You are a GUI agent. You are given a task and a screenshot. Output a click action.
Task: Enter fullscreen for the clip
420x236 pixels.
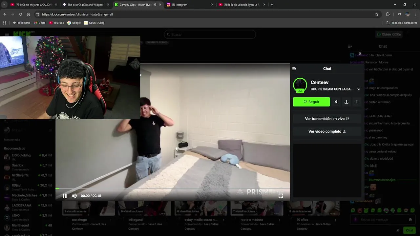[281, 196]
